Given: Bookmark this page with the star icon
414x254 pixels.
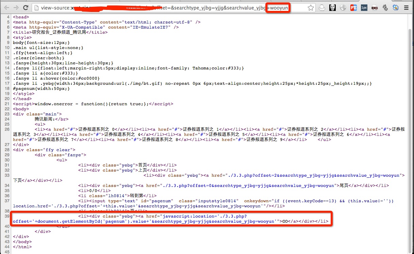Looking at the screenshot, I should pyautogui.click(x=310, y=8).
